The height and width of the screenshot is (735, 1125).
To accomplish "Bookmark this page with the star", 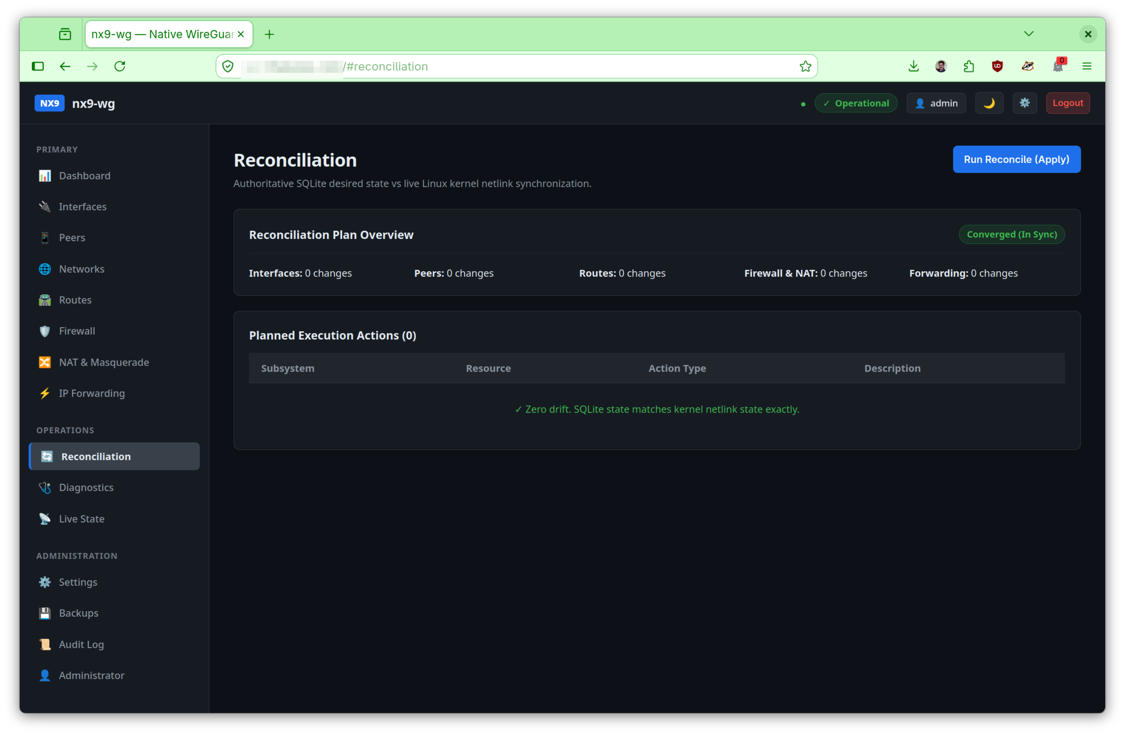I will (806, 66).
